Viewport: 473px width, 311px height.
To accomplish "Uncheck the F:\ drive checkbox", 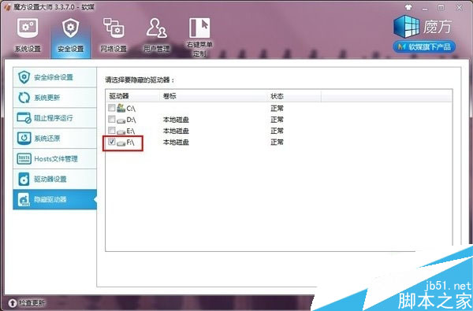I will pos(112,142).
